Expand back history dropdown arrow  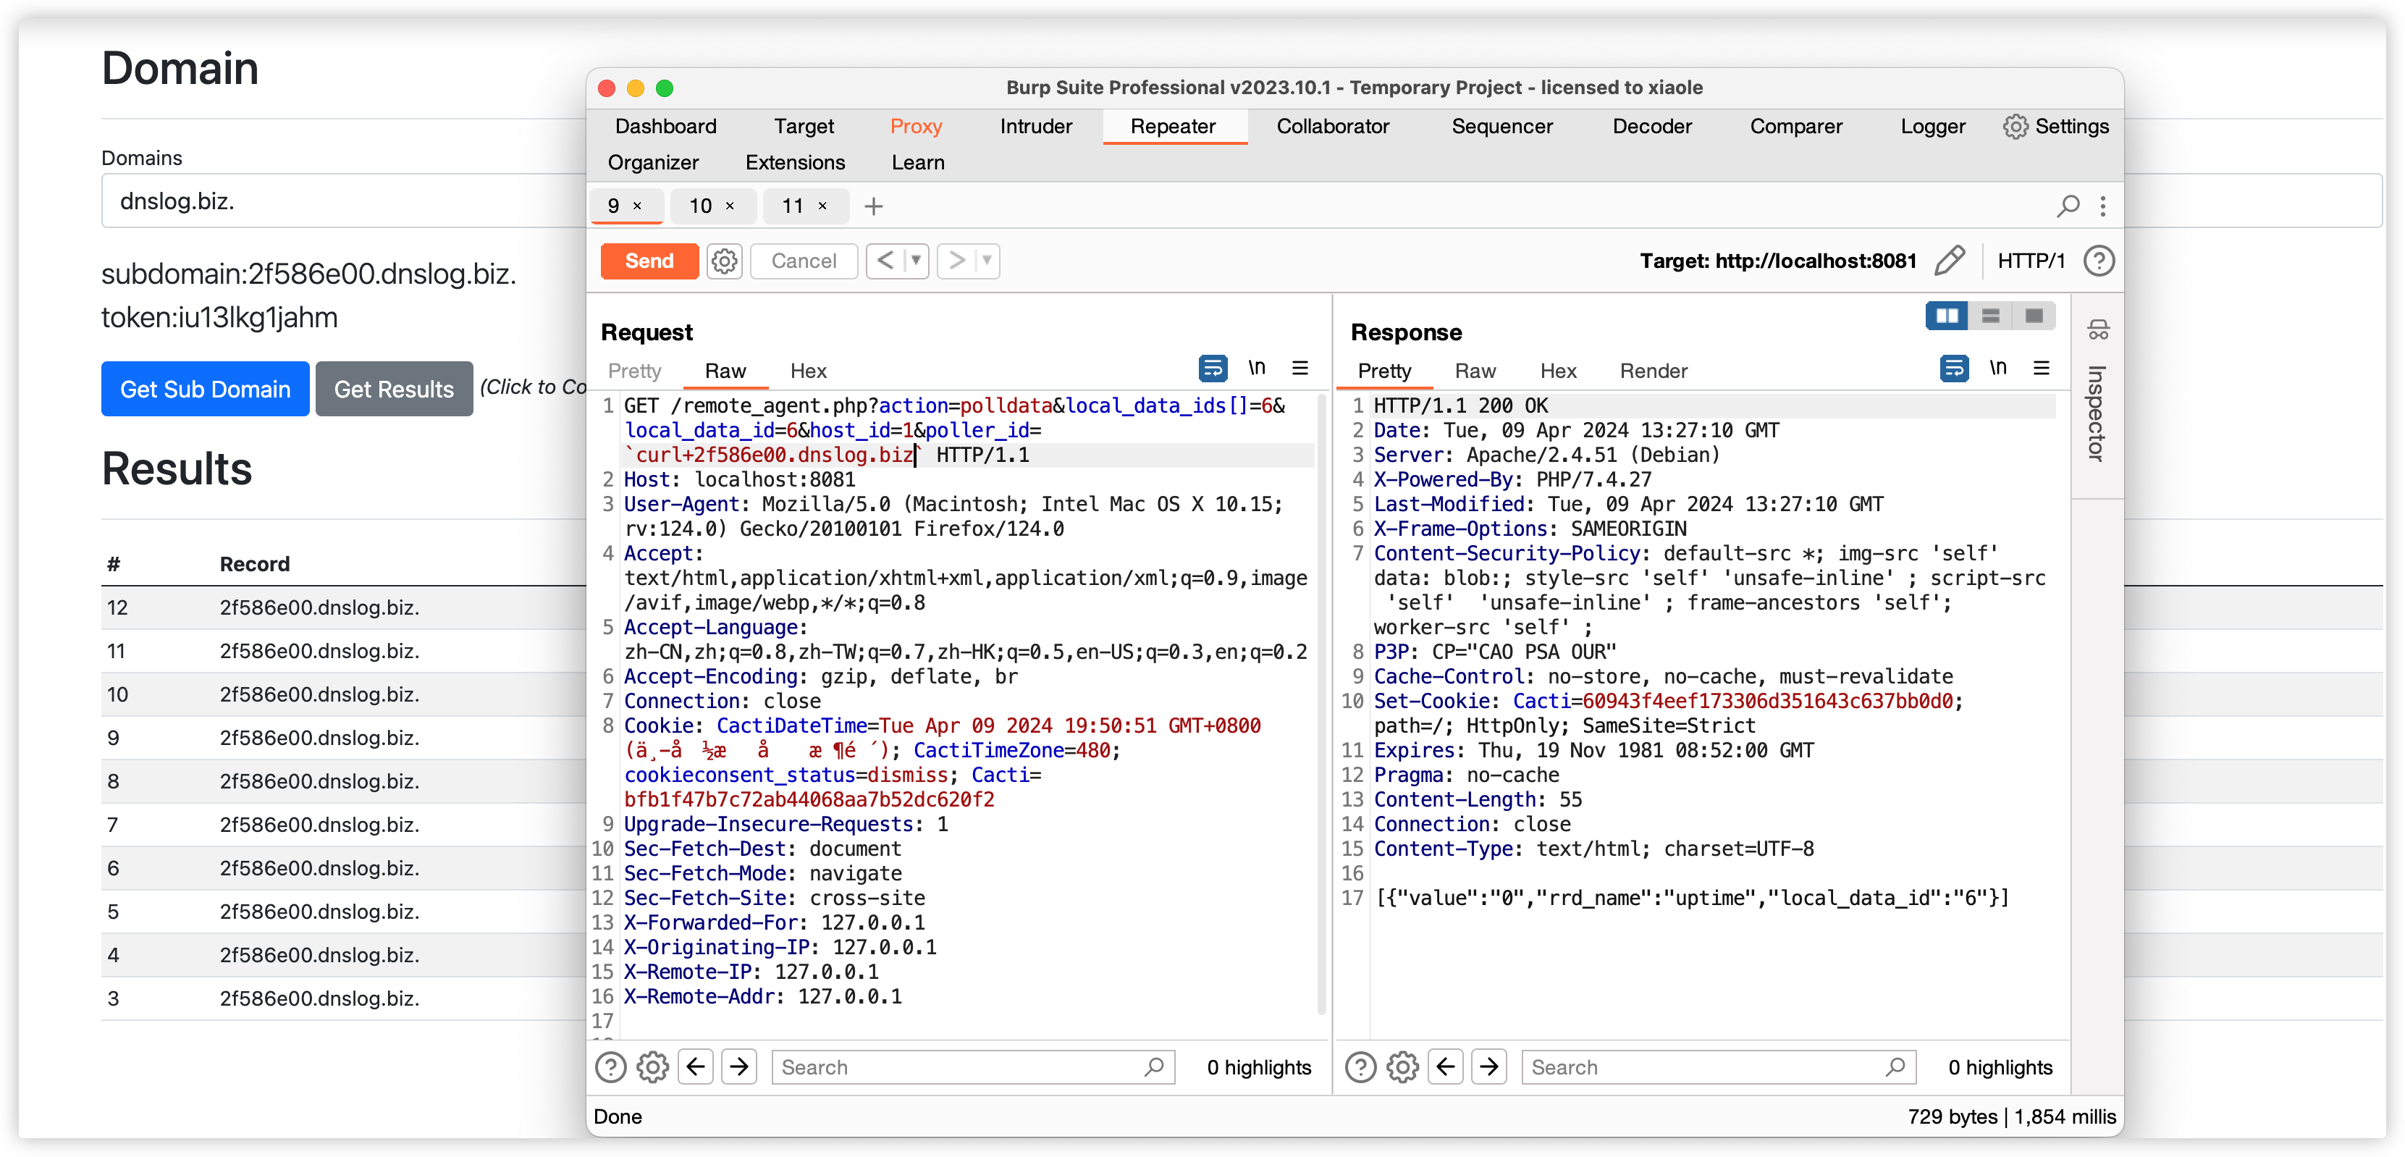tap(917, 261)
